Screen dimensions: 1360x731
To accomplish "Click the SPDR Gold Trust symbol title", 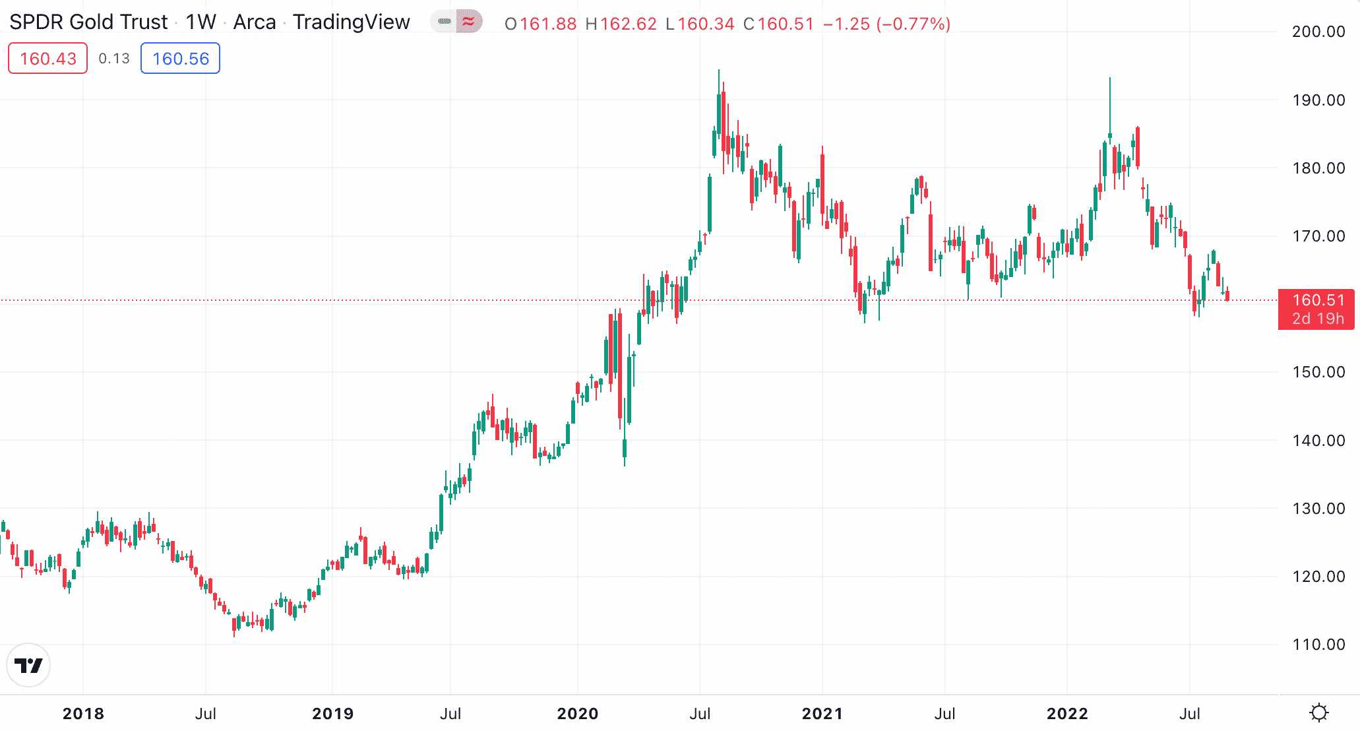I will coord(88,22).
